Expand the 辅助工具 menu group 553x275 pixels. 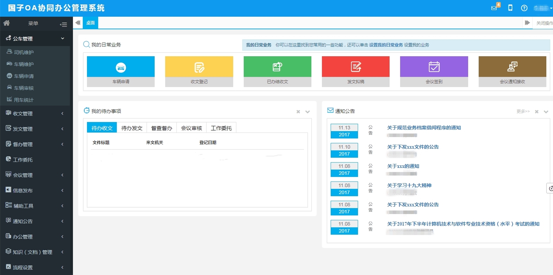(x=35, y=206)
